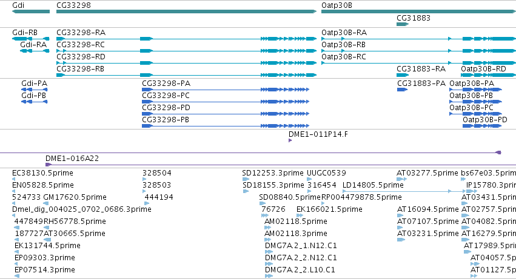The height and width of the screenshot is (279, 516).
Task: Select protein Oatp30B-PB
Action: (x=471, y=96)
